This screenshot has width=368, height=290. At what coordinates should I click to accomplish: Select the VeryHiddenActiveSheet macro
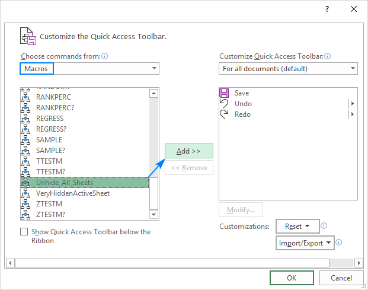click(73, 193)
